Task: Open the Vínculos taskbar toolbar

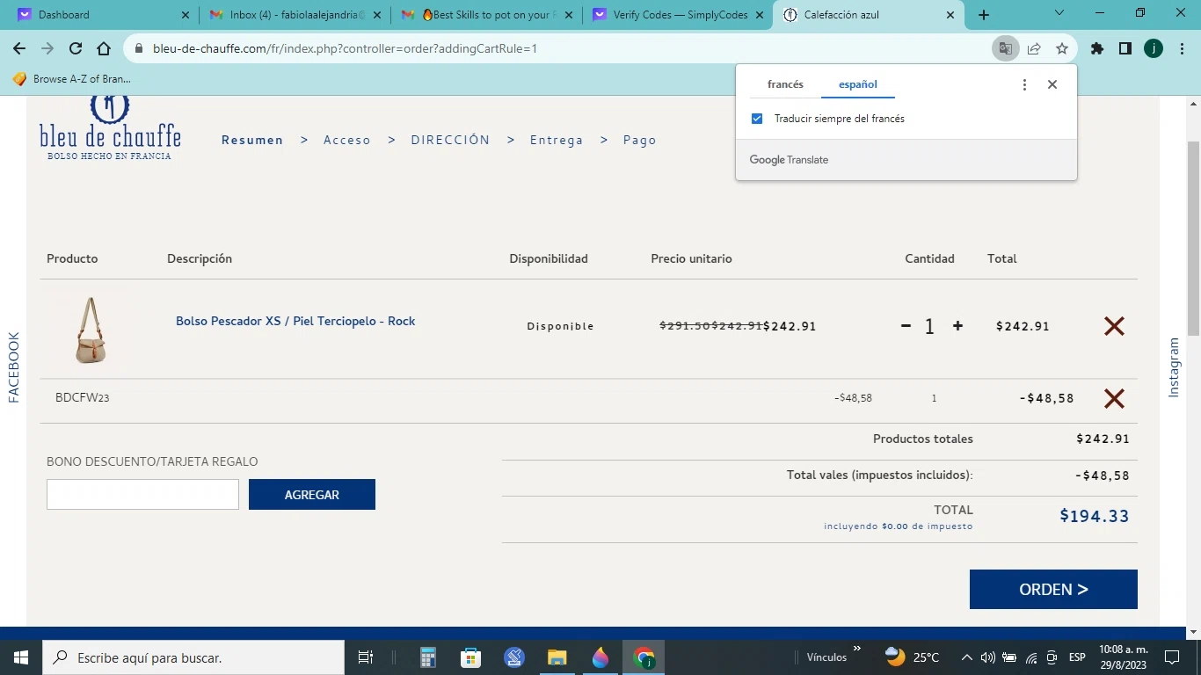Action: point(826,657)
